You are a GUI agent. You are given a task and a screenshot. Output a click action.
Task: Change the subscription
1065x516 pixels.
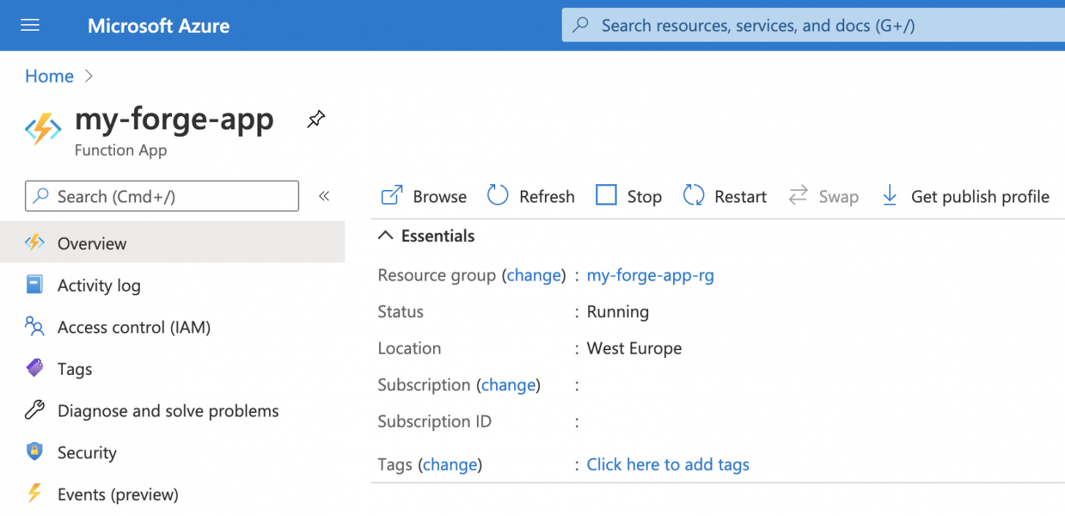point(508,384)
